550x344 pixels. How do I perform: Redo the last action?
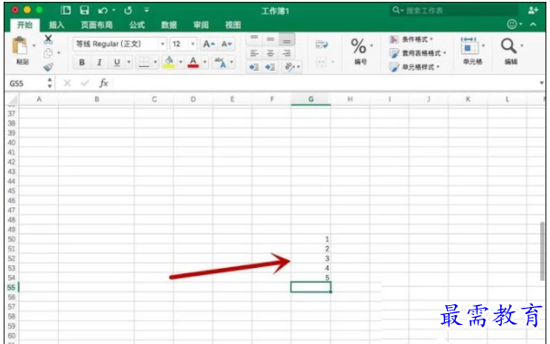tap(128, 11)
